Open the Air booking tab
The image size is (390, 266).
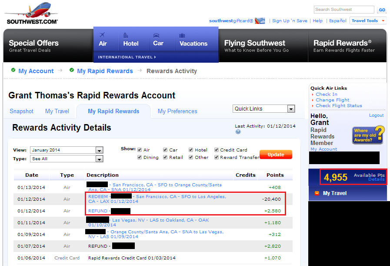click(x=103, y=40)
